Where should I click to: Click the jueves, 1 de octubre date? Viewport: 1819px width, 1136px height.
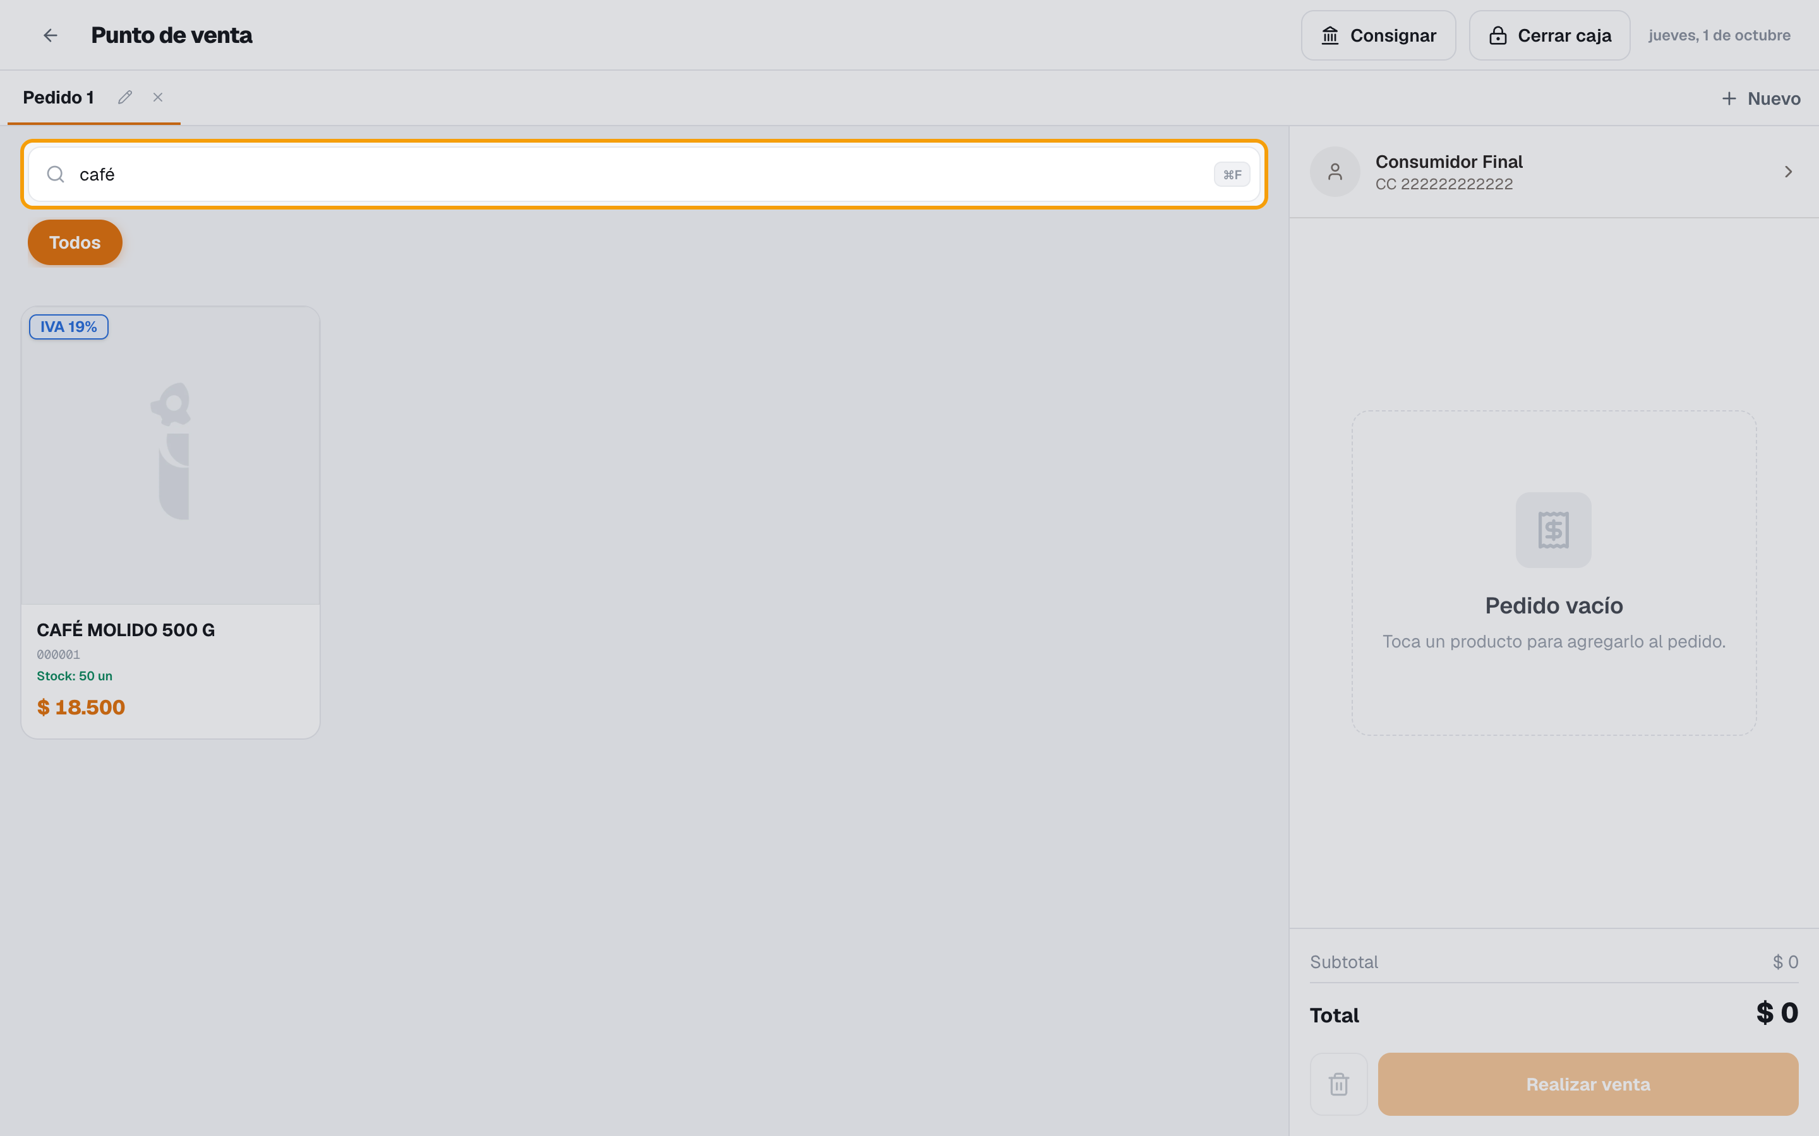tap(1720, 35)
